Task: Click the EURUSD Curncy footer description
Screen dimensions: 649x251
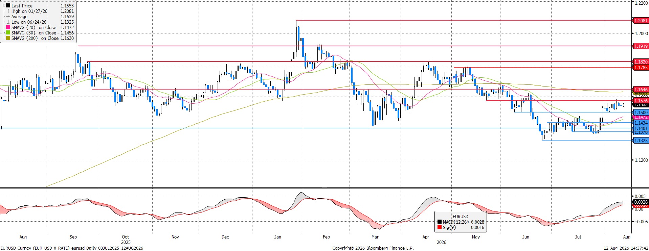Action: [x=72, y=248]
